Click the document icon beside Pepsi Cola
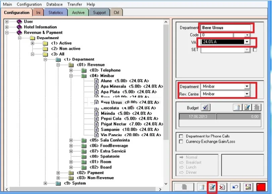Screen dimensions: 272x194 [97, 118]
